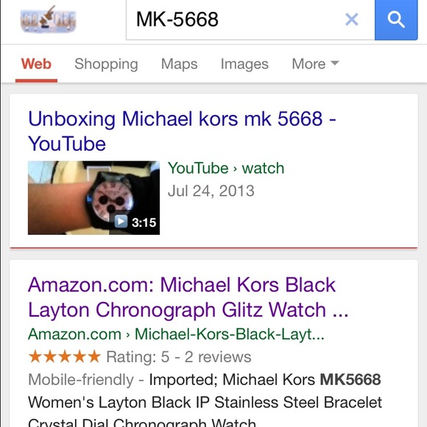Open the Google doodle logo
Image resolution: width=427 pixels, height=427 pixels.
click(48, 19)
